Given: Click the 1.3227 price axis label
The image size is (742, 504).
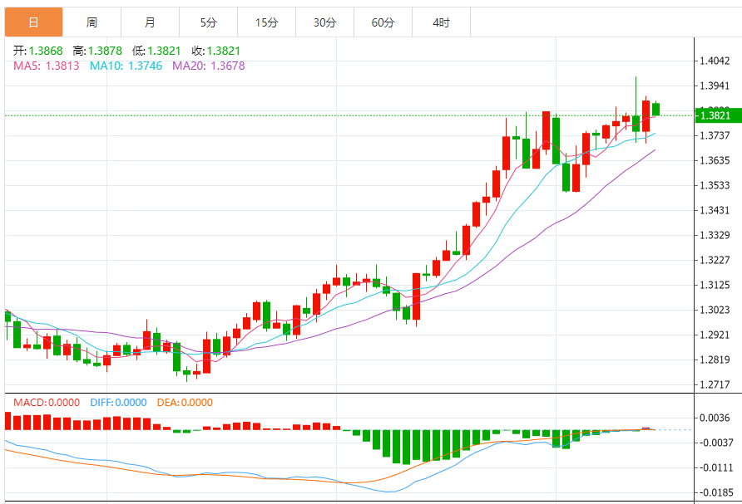Looking at the screenshot, I should coord(715,260).
